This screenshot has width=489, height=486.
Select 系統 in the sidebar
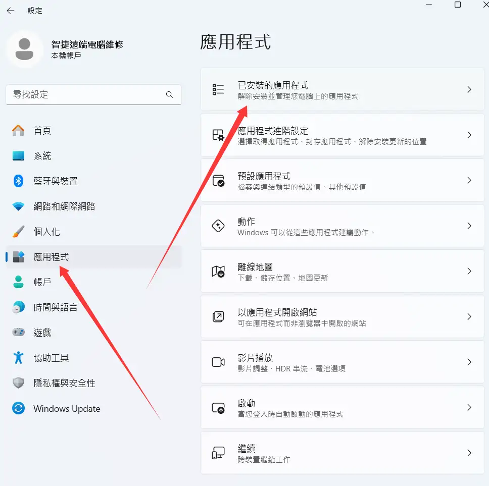tap(93, 156)
